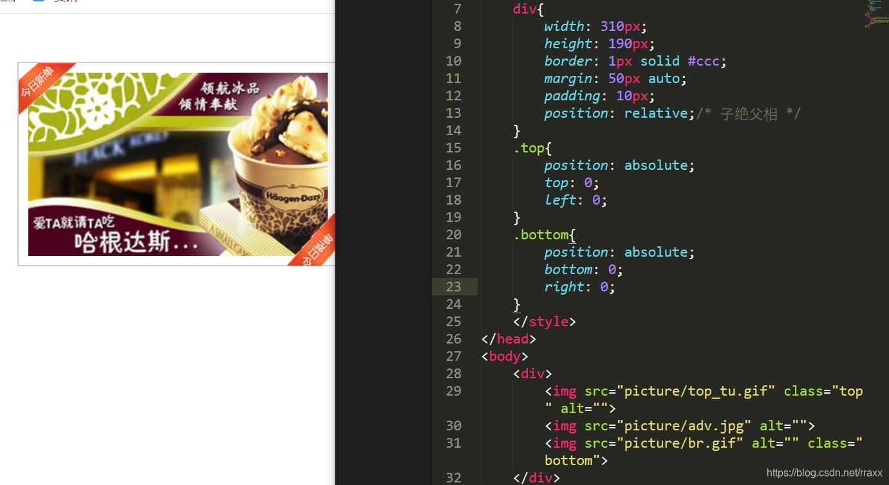The height and width of the screenshot is (485, 889).
Task: Click line number 7 in the gutter
Action: (x=457, y=9)
